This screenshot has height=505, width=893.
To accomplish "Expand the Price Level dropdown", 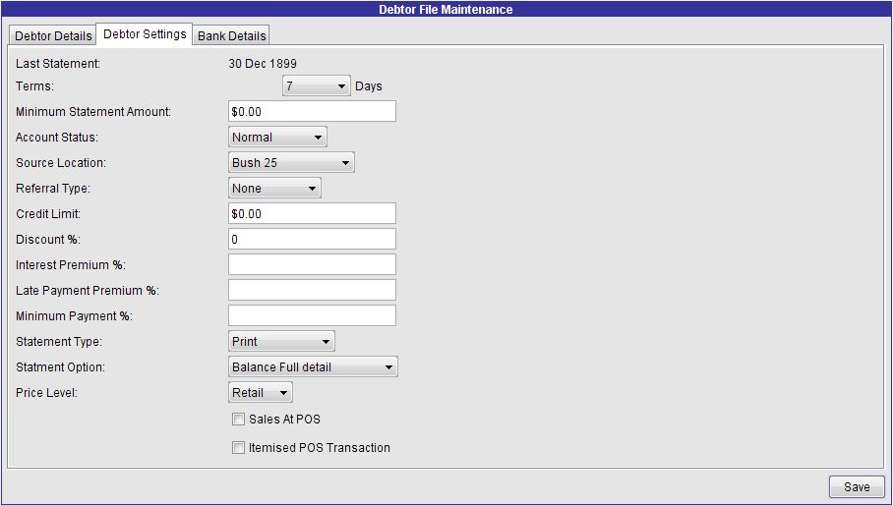I will click(x=261, y=393).
